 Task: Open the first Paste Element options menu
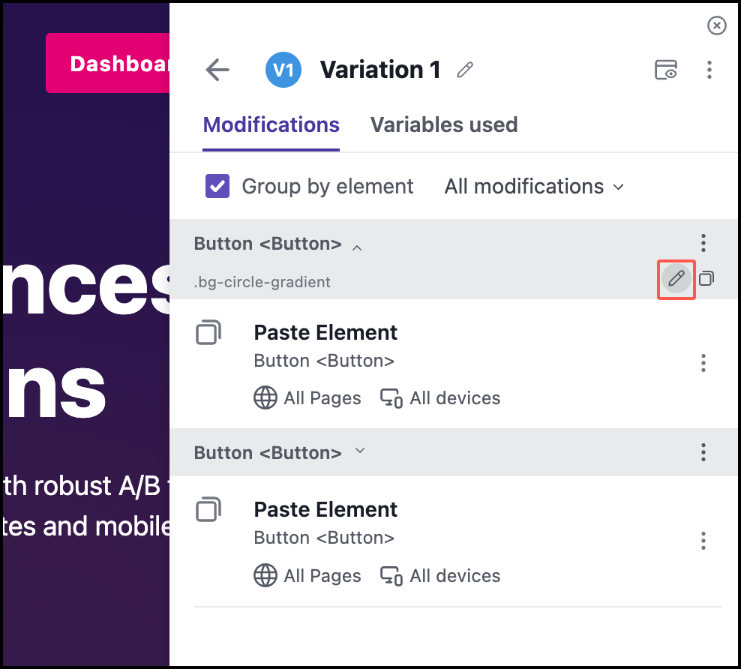(703, 364)
